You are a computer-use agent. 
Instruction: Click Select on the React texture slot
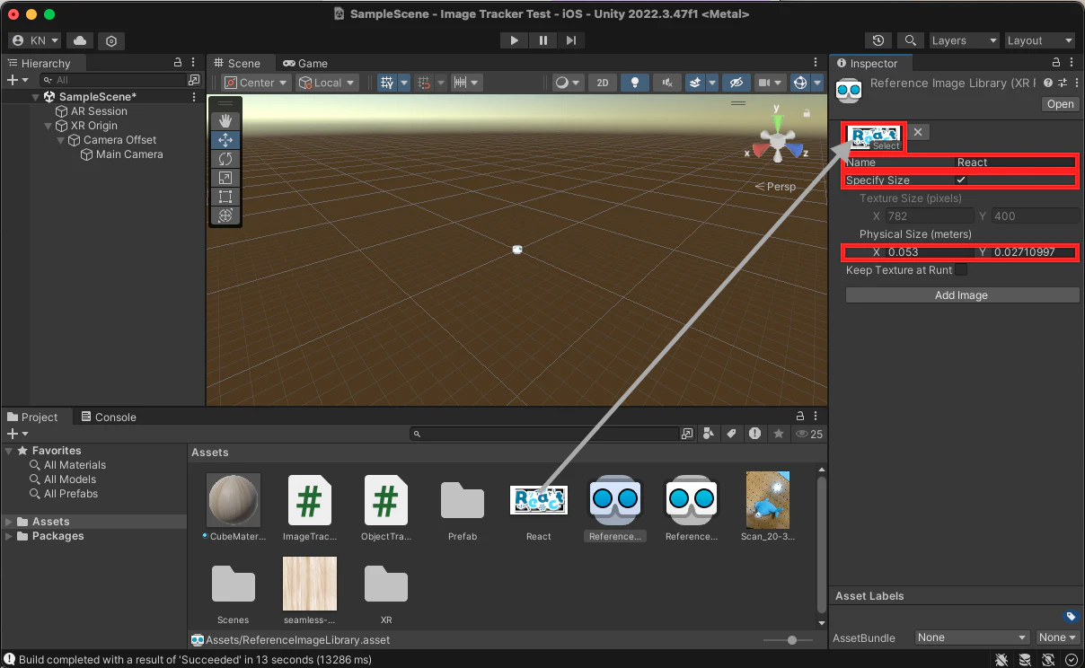[x=886, y=145]
